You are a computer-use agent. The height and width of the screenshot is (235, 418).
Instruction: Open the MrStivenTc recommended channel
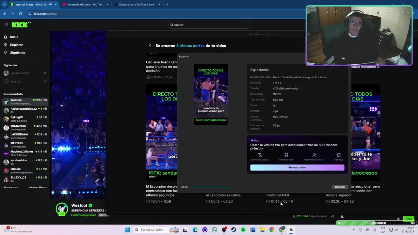coord(25,128)
